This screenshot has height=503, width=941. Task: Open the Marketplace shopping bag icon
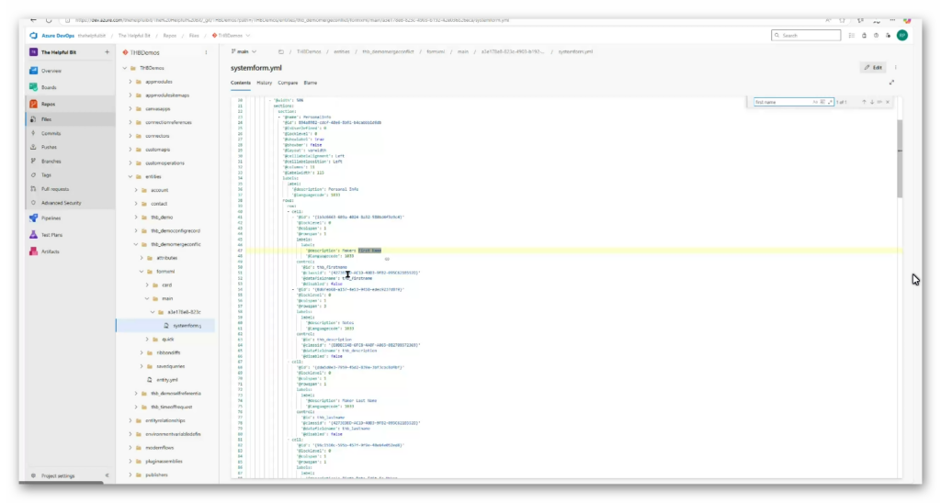click(864, 36)
